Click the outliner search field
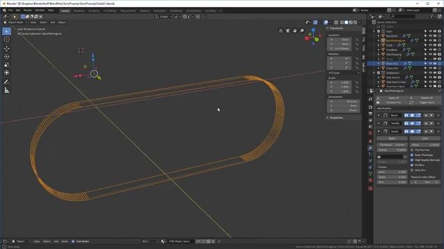This screenshot has width=444, height=249. (x=403, y=17)
